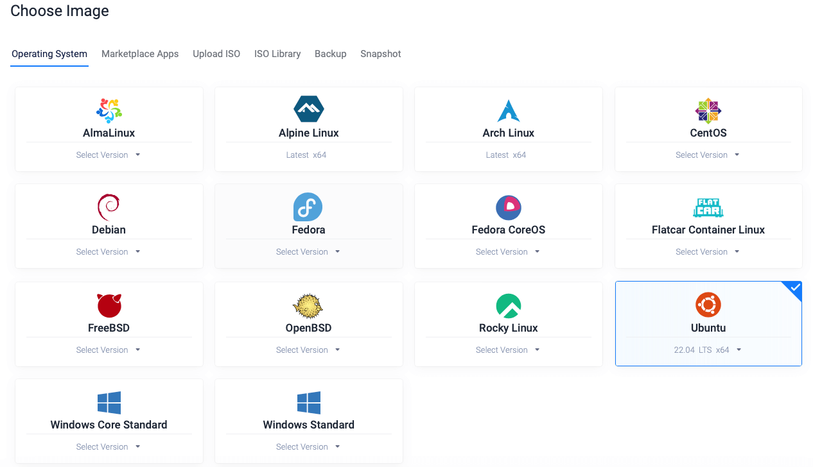Screen dimensions: 813x467
Task: Pick the Rocky Linux green logo
Action: (x=509, y=305)
